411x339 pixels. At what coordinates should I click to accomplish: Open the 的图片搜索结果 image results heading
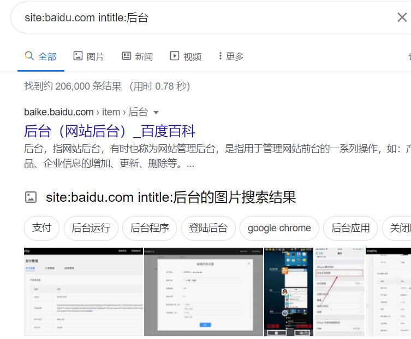pos(171,197)
